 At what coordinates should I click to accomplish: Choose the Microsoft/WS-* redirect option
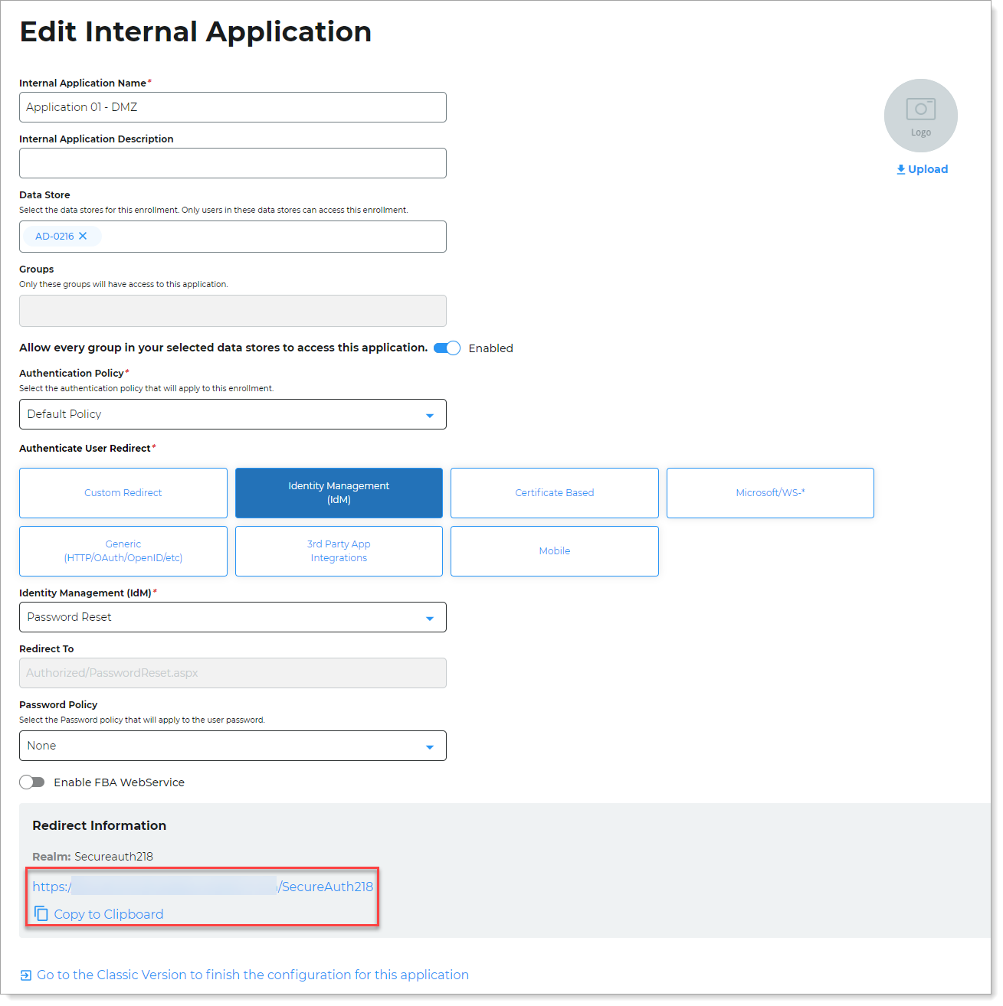(x=770, y=493)
